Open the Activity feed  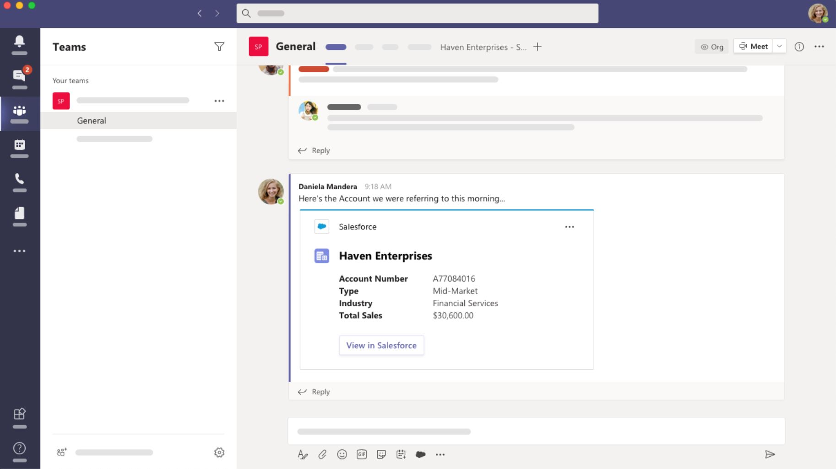point(19,42)
